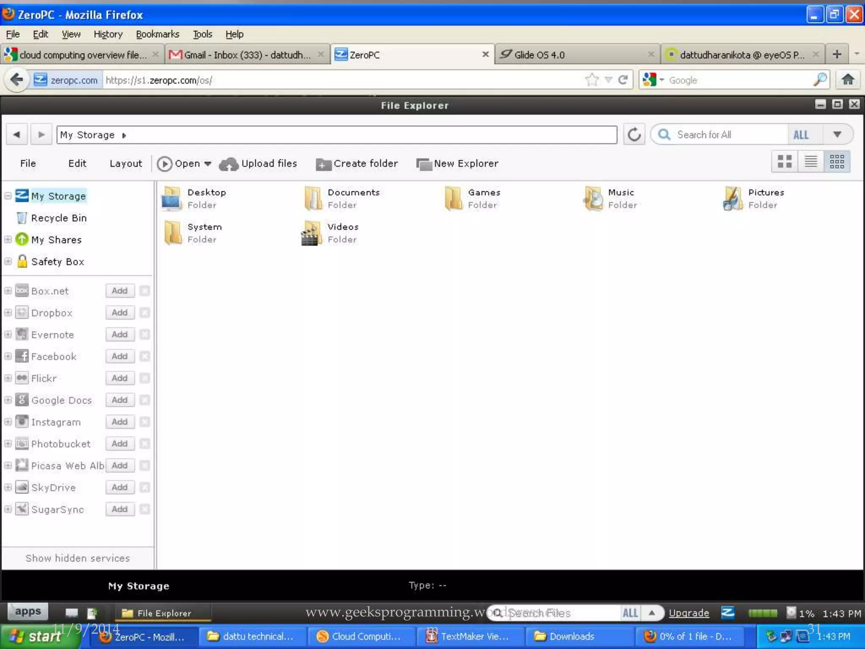
Task: Click Add button for Google Docs
Action: [x=120, y=400]
